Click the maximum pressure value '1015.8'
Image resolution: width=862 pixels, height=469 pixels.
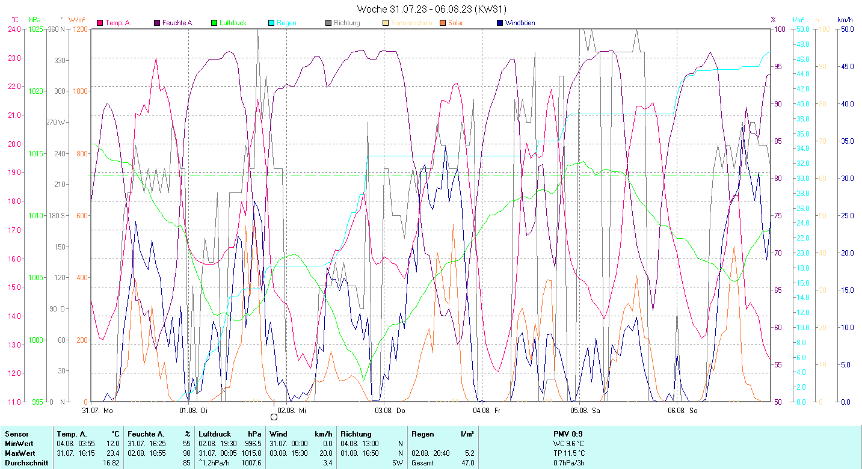[x=251, y=453]
